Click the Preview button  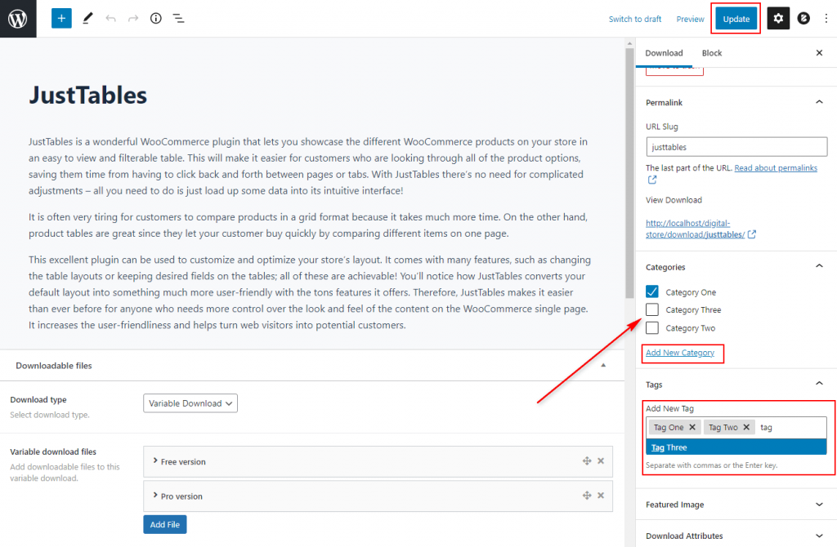(690, 20)
